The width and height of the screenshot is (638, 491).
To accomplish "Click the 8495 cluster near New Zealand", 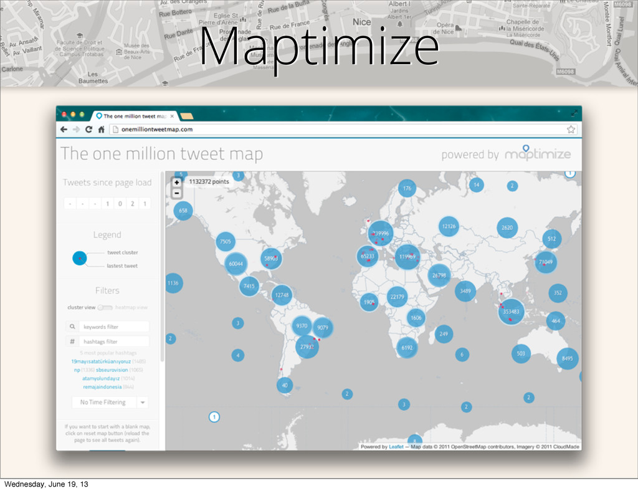I will [x=567, y=358].
